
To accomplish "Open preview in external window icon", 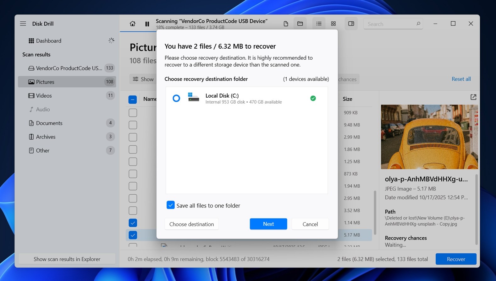I will (473, 97).
